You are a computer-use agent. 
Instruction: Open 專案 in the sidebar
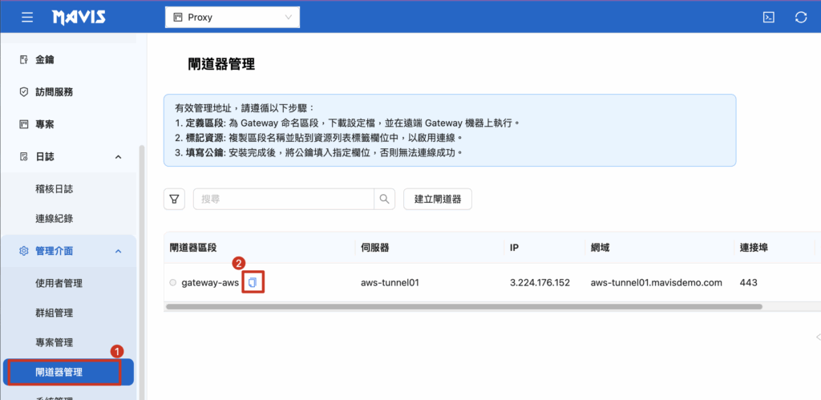click(x=45, y=124)
